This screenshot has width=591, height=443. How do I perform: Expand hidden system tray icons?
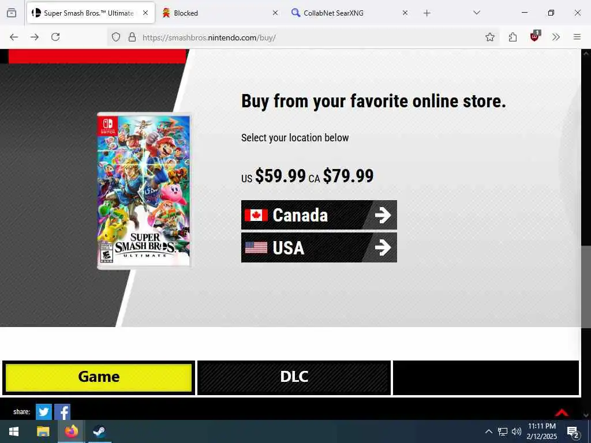[x=488, y=431]
